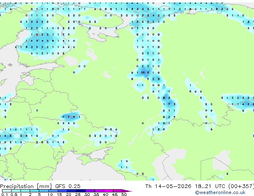Choose the 25–30 mm dark blue swatch
The width and height of the screenshot is (254, 196).
[x=81, y=191]
